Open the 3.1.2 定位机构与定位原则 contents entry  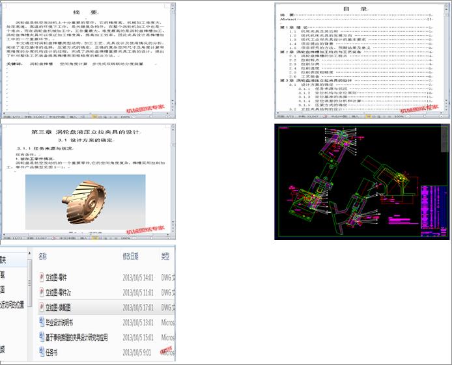tap(365, 92)
